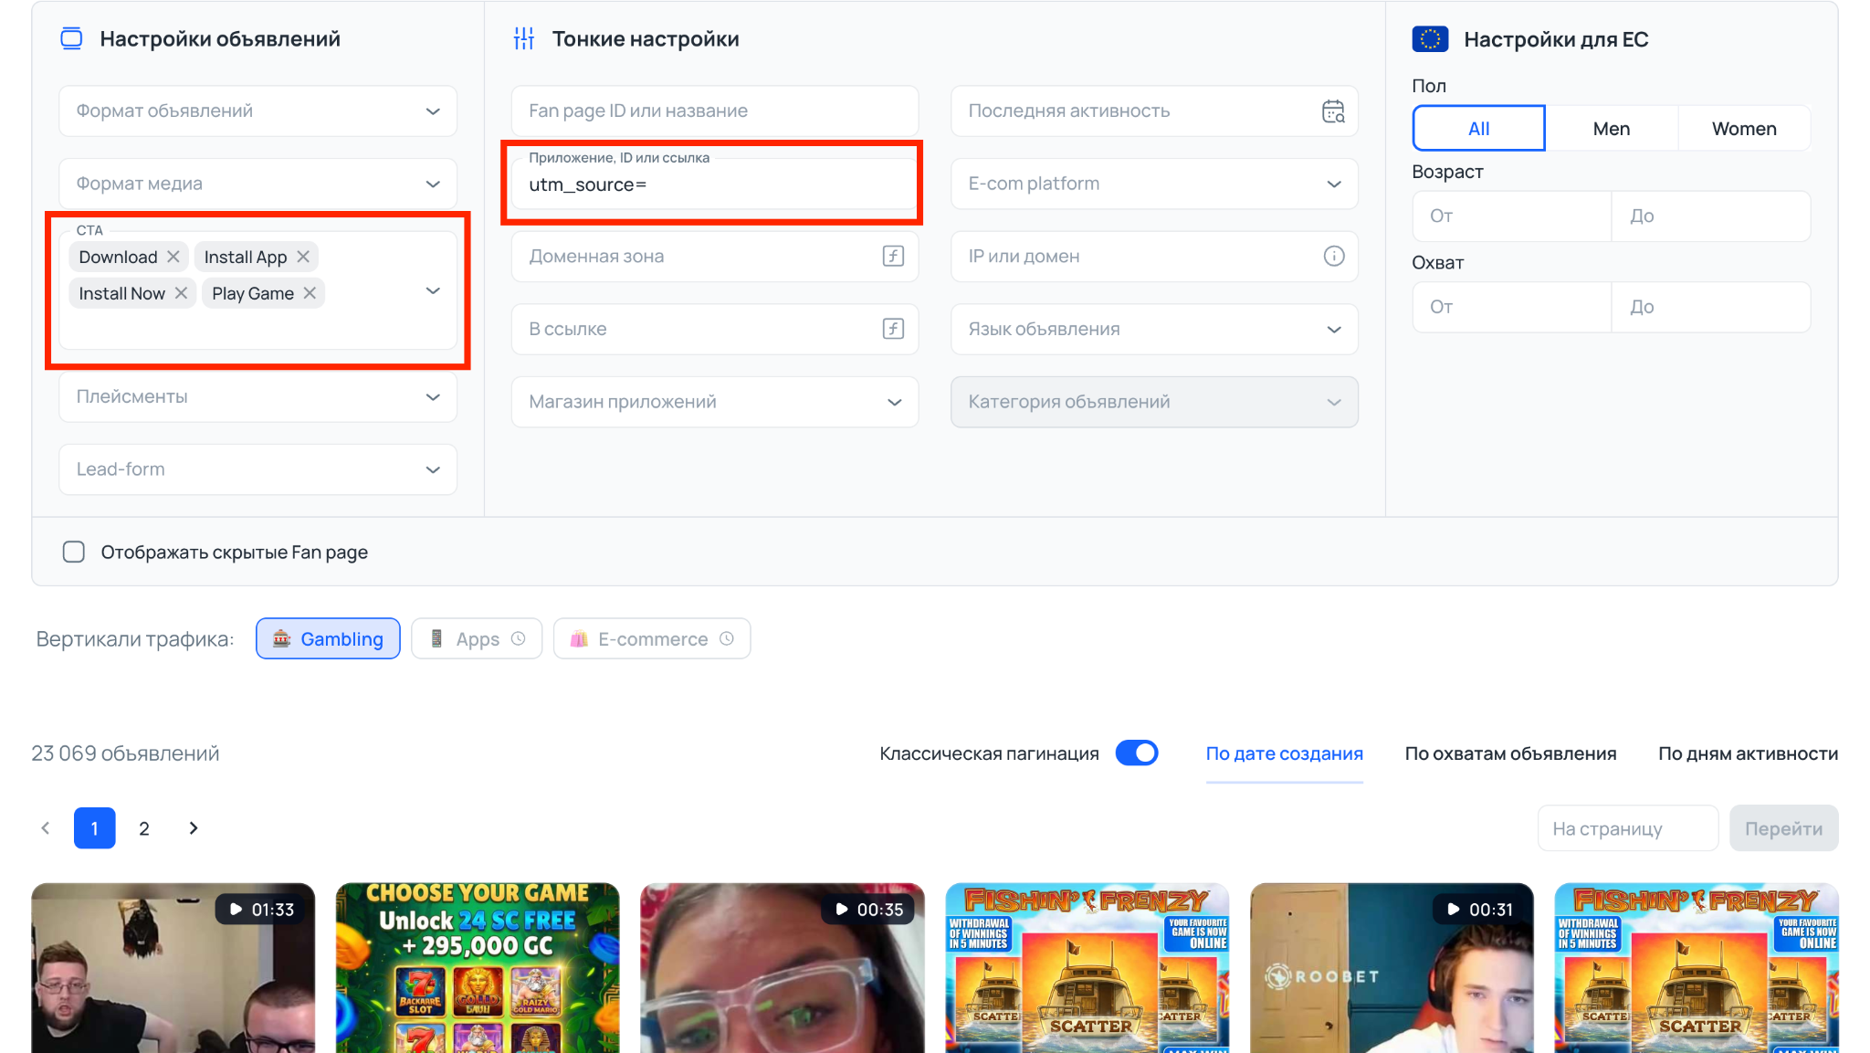Select the Gambling traffic vertical icon
The width and height of the screenshot is (1870, 1053).
coord(282,638)
